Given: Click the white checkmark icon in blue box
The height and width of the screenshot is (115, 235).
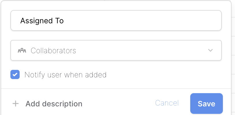Looking at the screenshot, I should 15,74.
